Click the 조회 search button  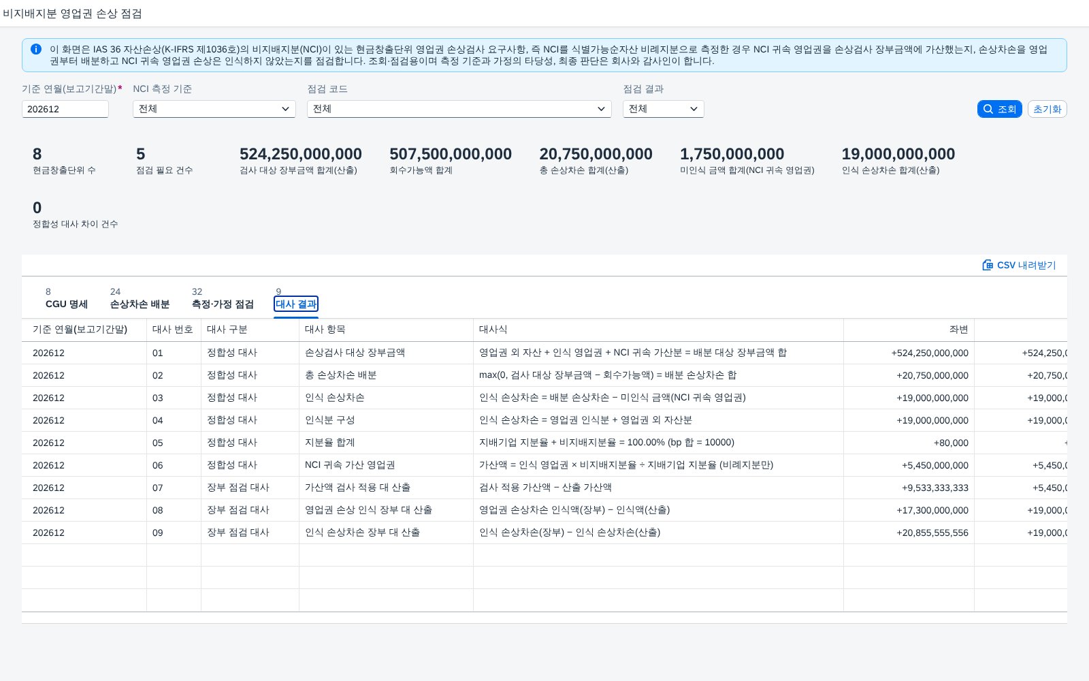click(x=999, y=109)
